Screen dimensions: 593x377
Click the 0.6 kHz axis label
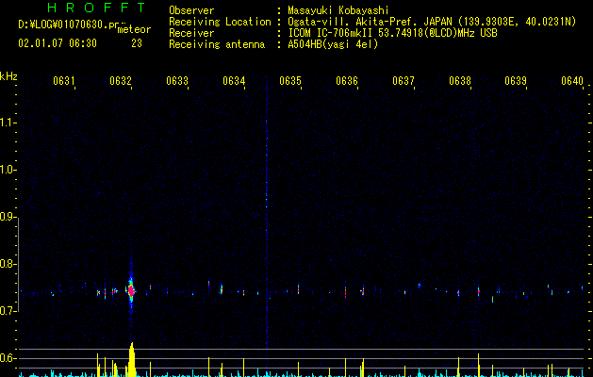click(x=7, y=358)
